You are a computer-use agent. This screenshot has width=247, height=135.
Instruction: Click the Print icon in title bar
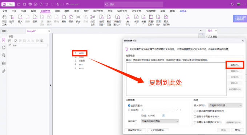(x=30, y=4)
